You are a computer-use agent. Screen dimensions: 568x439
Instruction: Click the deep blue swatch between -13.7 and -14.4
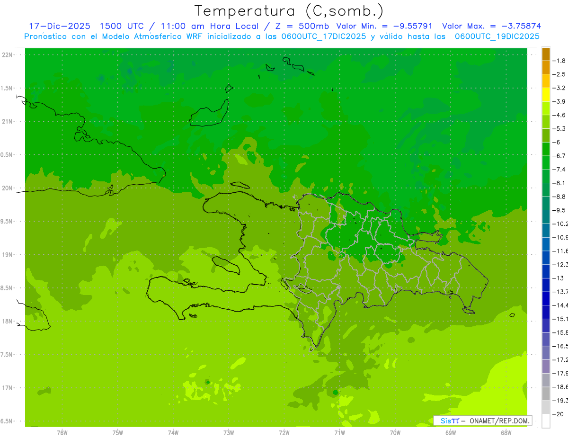[x=546, y=298]
